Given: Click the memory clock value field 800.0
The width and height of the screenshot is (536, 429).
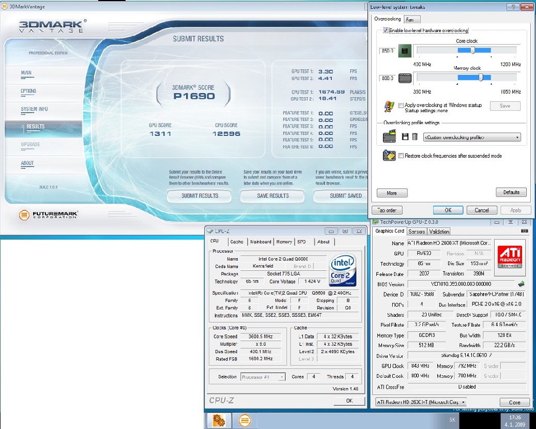Looking at the screenshot, I should 387,78.
